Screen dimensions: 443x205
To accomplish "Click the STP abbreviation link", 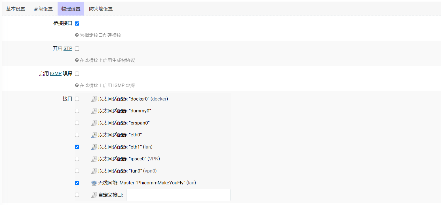I will (x=68, y=49).
